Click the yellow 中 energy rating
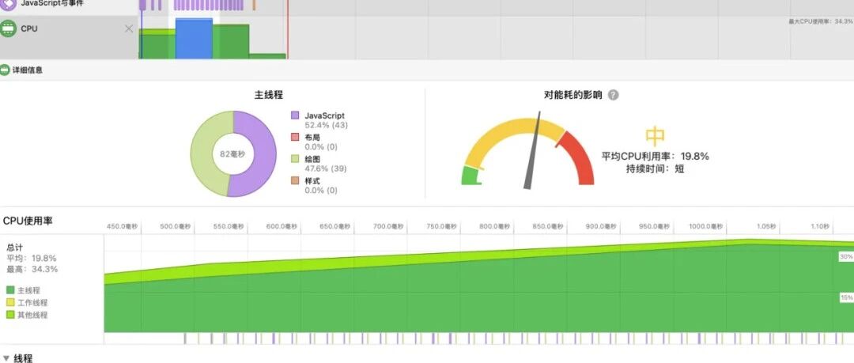The width and height of the screenshot is (854, 363). tap(656, 136)
